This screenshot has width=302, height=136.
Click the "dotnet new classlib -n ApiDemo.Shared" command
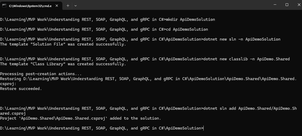[247, 59]
